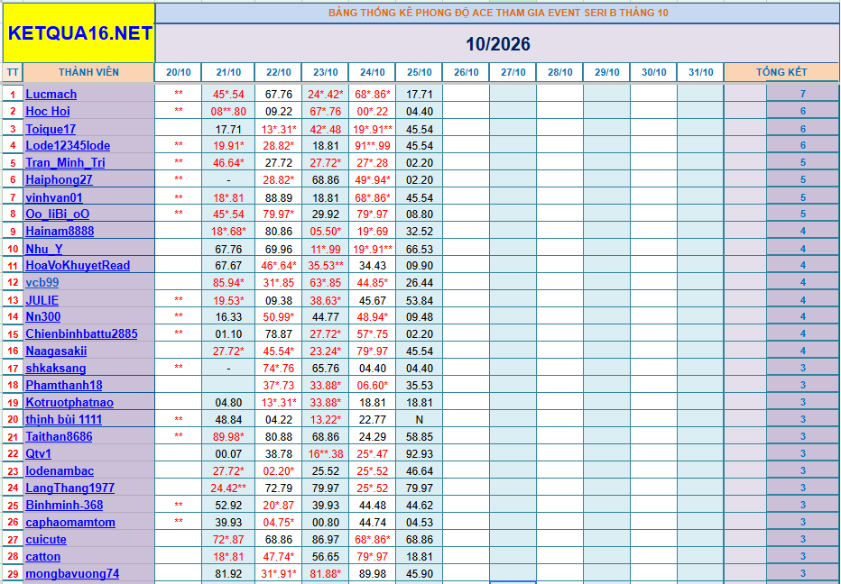Click Lucmach's total score 7 cell
The width and height of the screenshot is (841, 584).
[802, 95]
